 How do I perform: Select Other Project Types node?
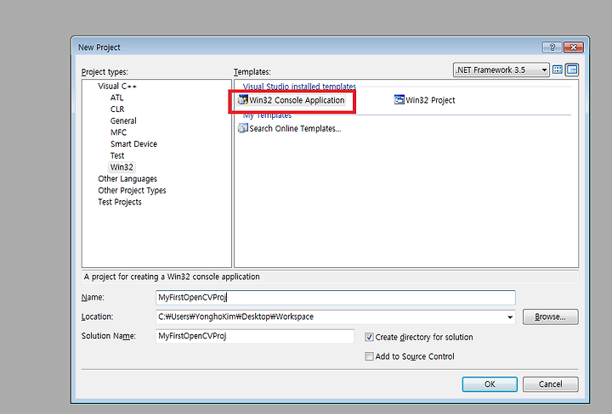(x=132, y=190)
